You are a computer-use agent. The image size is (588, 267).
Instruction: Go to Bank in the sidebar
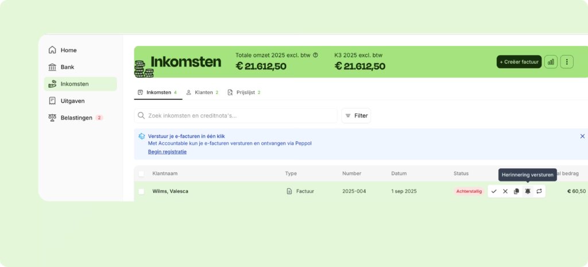click(67, 67)
